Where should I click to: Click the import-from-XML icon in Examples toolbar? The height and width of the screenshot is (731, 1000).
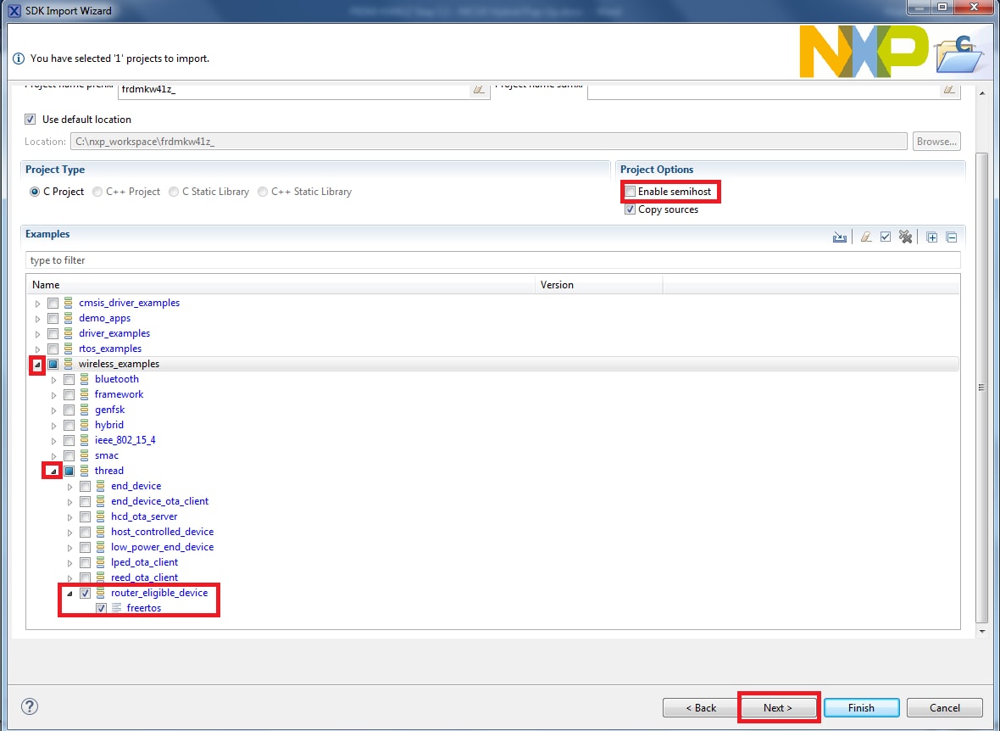pyautogui.click(x=839, y=237)
